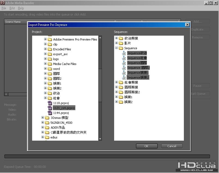Select the 1121_cs4.prproj file name
The width and height of the screenshot is (219, 173).
click(x=64, y=108)
